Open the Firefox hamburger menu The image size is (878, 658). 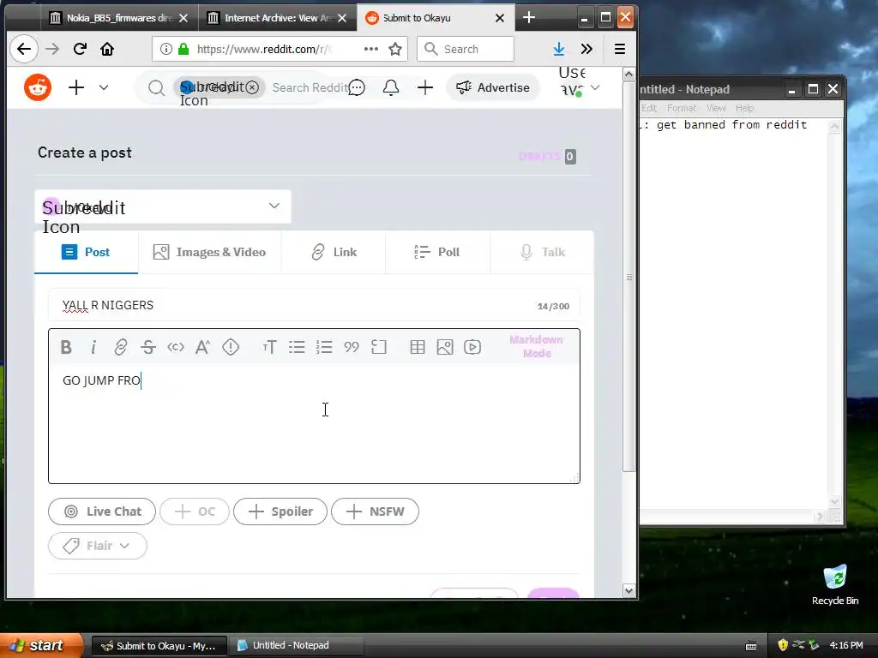point(620,49)
